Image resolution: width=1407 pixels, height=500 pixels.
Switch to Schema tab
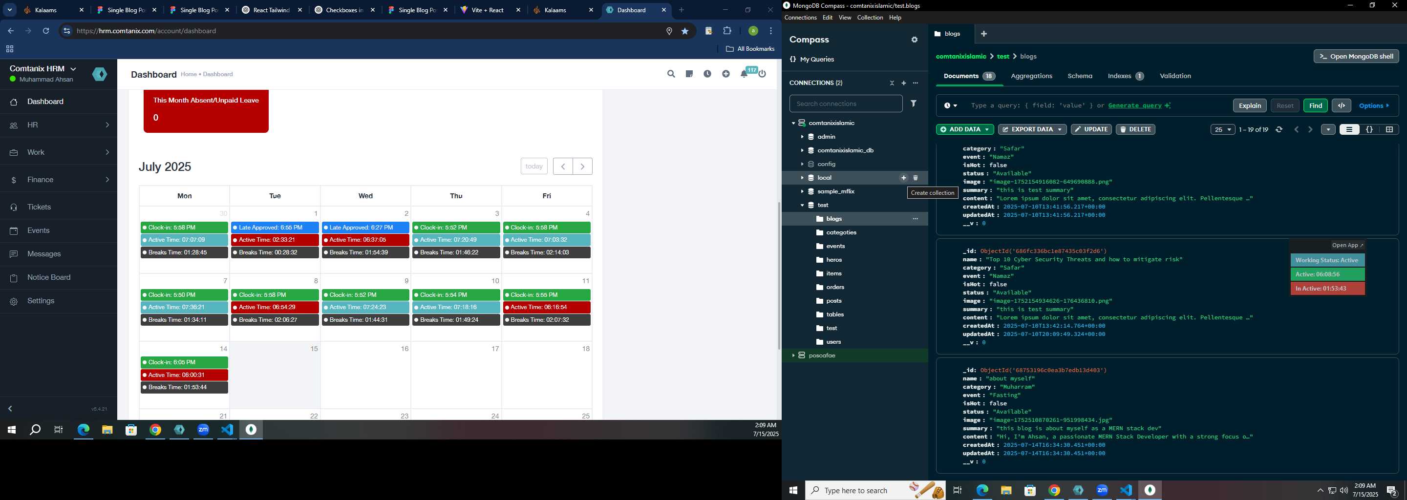tap(1080, 76)
